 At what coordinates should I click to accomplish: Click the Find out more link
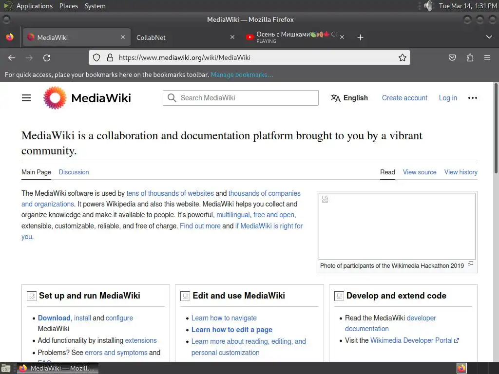click(x=200, y=226)
